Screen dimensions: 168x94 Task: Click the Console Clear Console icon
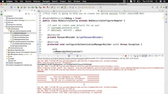click(135, 56)
